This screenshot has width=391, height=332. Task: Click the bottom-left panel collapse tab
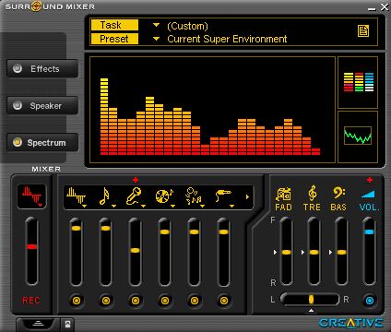click(x=38, y=324)
